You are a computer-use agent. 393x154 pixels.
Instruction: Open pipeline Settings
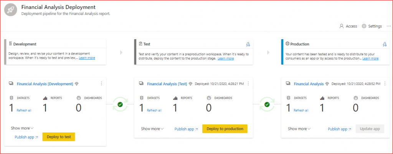[x=372, y=26]
